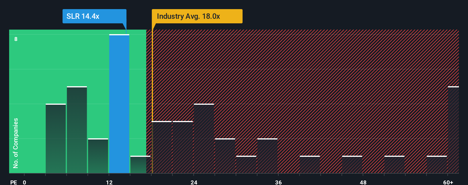The width and height of the screenshot is (468, 185).
Task: Click the x-axis tick label 0
Action: tap(25, 182)
